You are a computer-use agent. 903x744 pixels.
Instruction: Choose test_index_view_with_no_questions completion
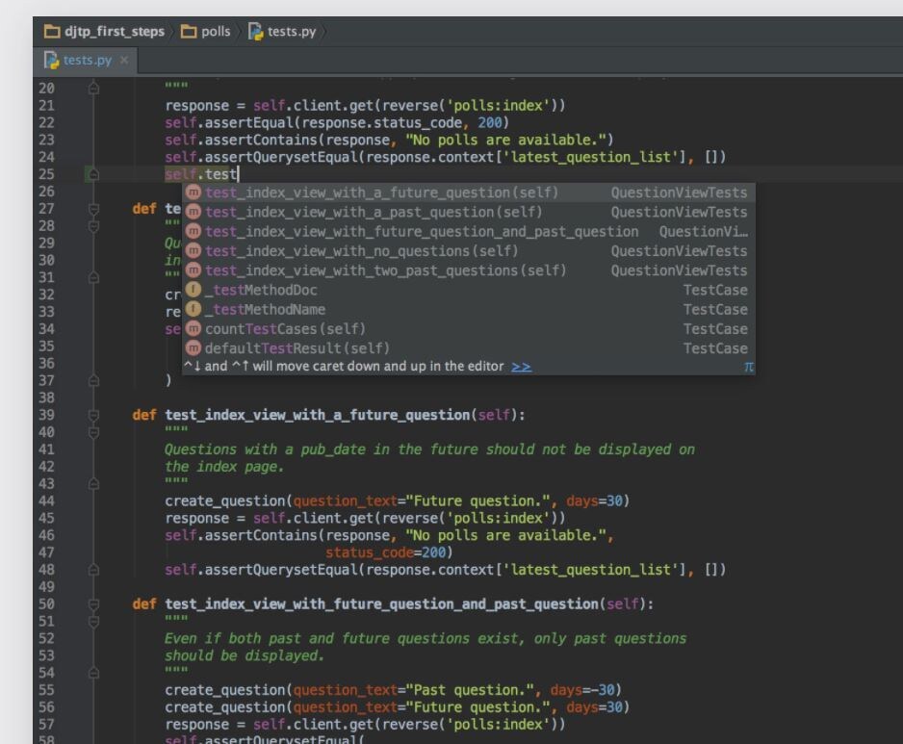[x=468, y=251]
